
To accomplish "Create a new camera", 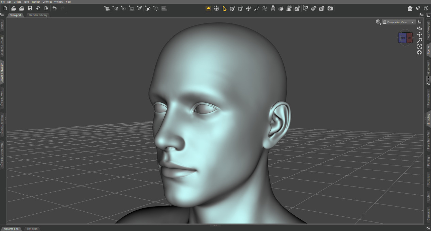I will (107, 8).
